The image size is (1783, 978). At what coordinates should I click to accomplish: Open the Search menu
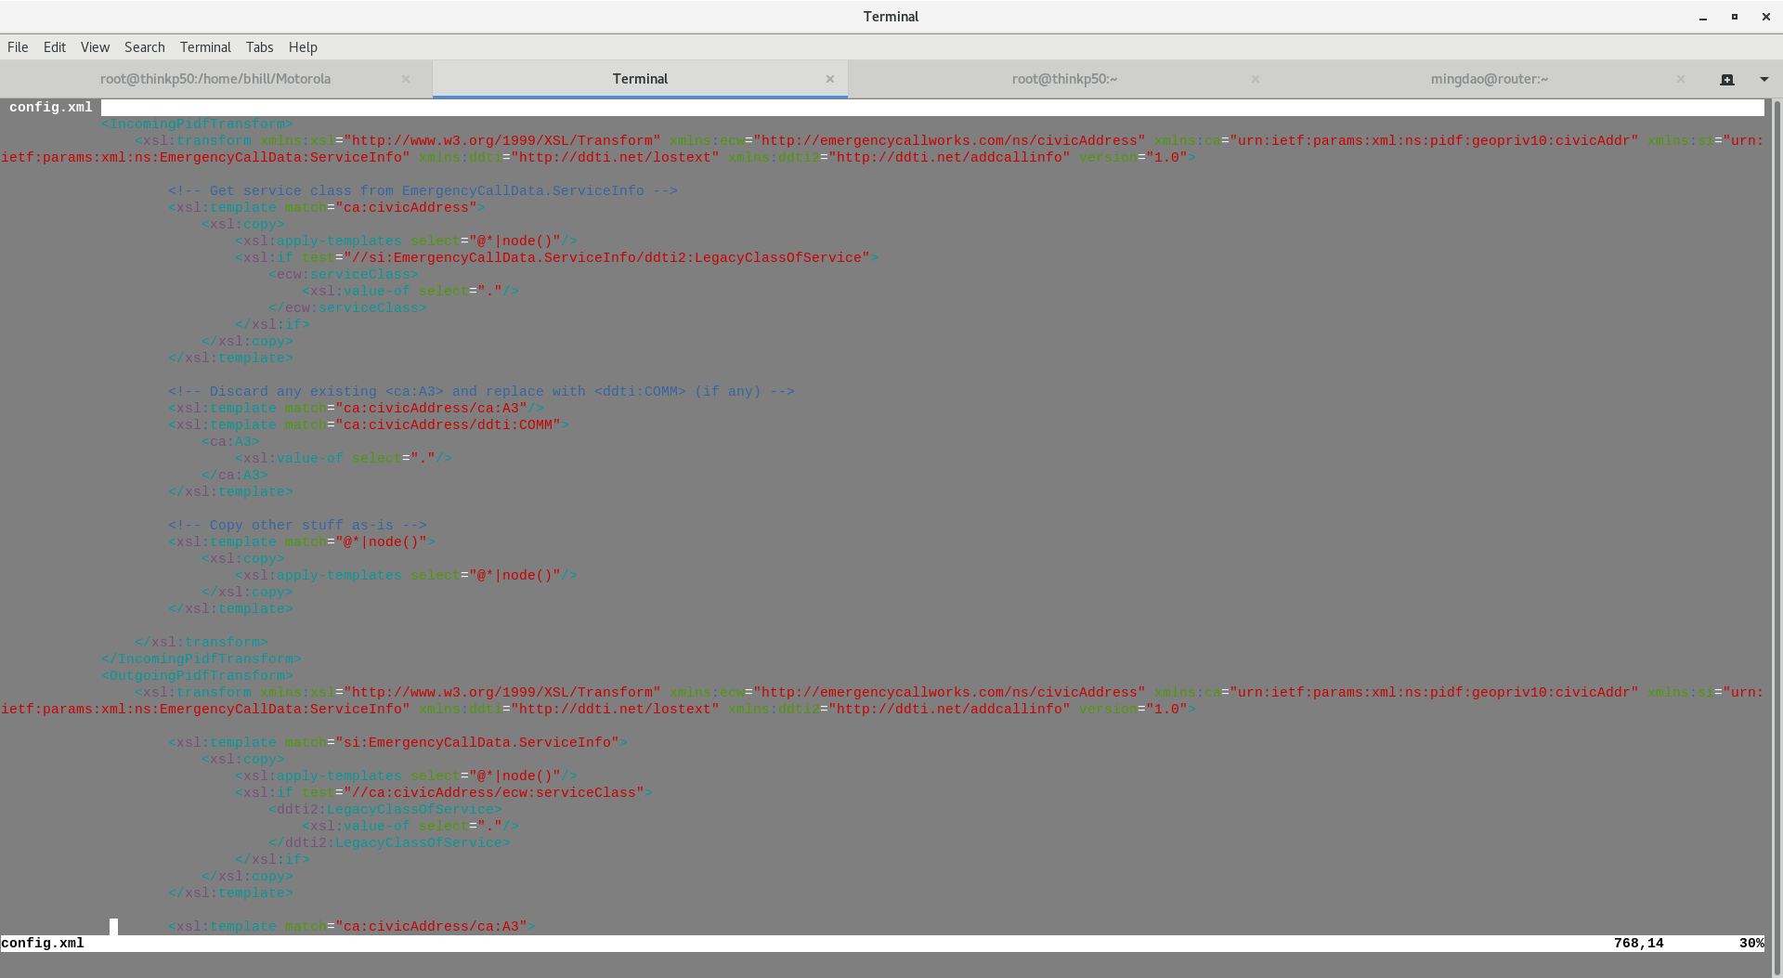click(x=145, y=47)
